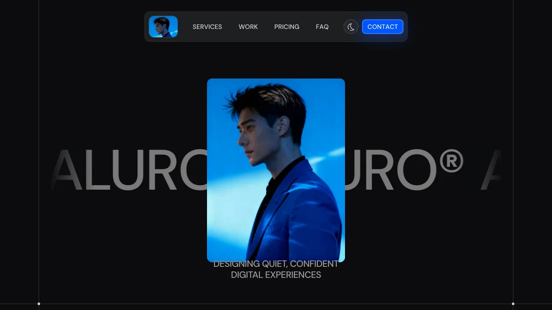552x310 pixels.
Task: Toggle dark mode with the moon icon
Action: coord(351,27)
